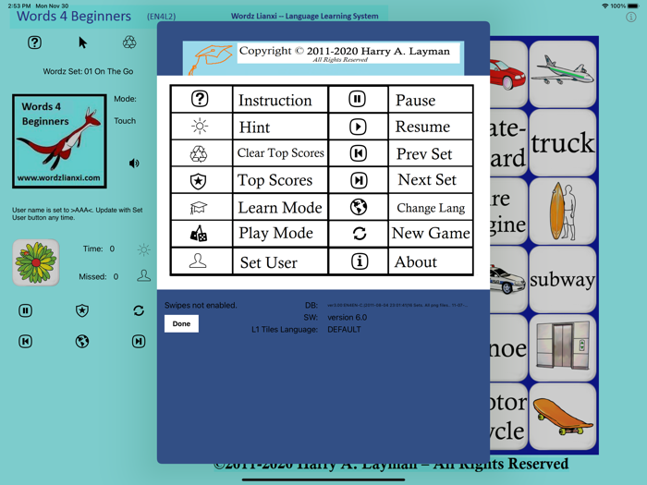Tap the Top Scores label

point(275,181)
